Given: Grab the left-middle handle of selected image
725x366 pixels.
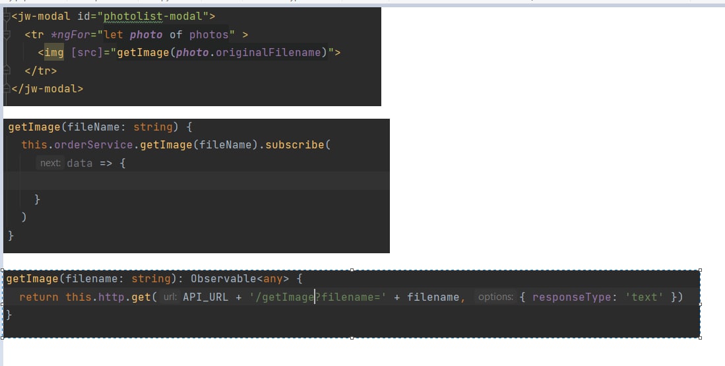Looking at the screenshot, I should pos(3,304).
